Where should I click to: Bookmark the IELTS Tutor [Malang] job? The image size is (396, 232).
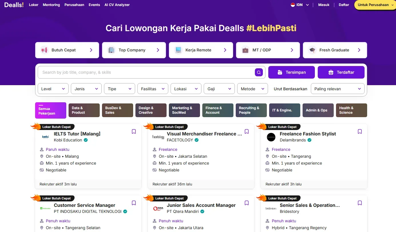click(134, 131)
